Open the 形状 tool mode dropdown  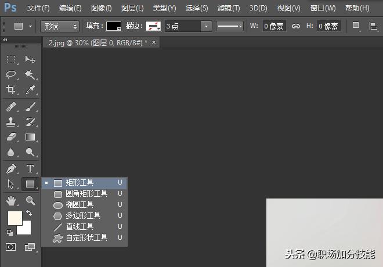pyautogui.click(x=60, y=26)
